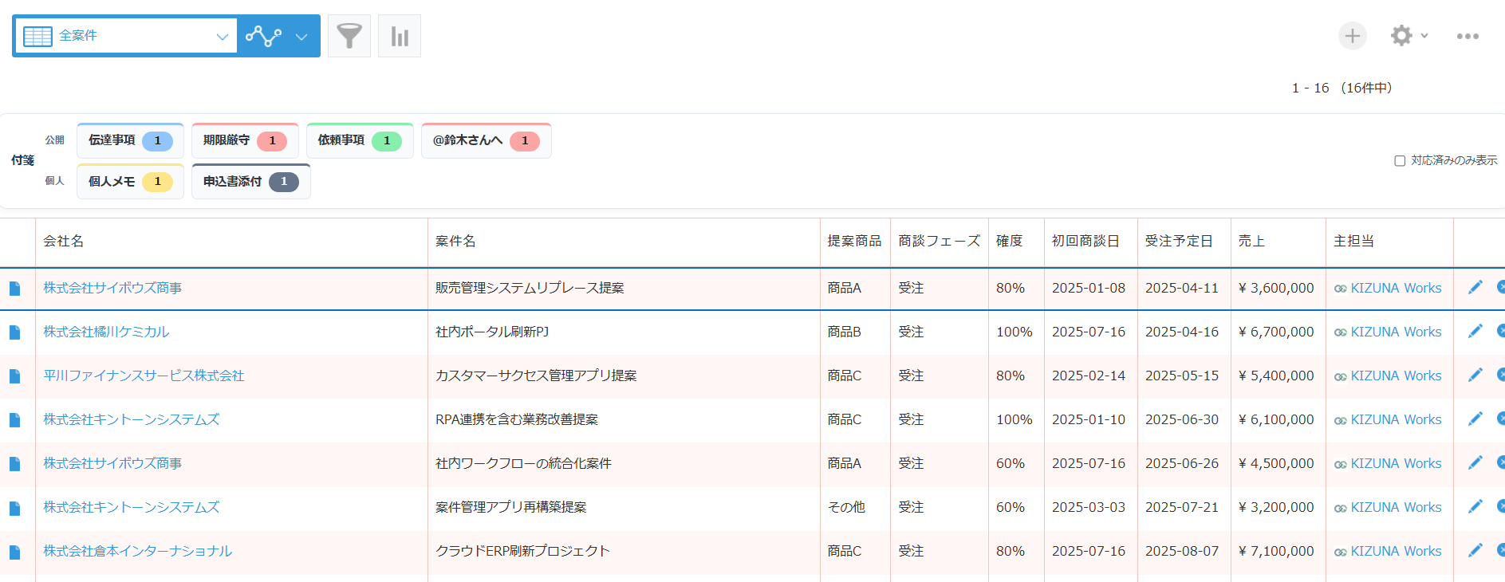Screen dimensions: 1505x582
Task: Open record details icon for カスタマーサクセス管理アプリ提案 row
Action: (14, 376)
